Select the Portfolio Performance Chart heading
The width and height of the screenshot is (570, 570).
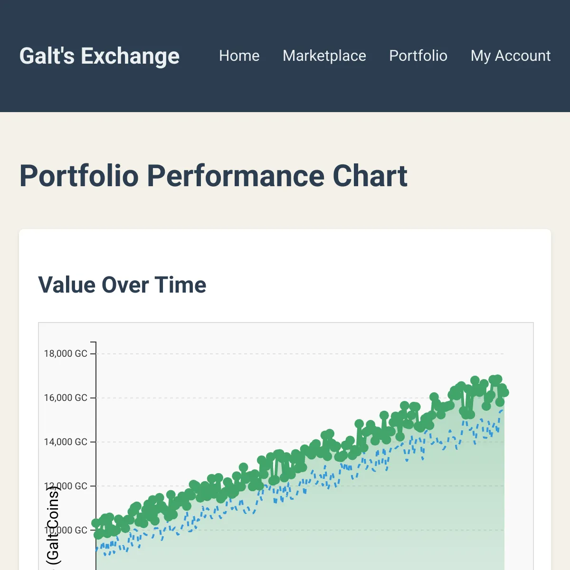(x=213, y=176)
